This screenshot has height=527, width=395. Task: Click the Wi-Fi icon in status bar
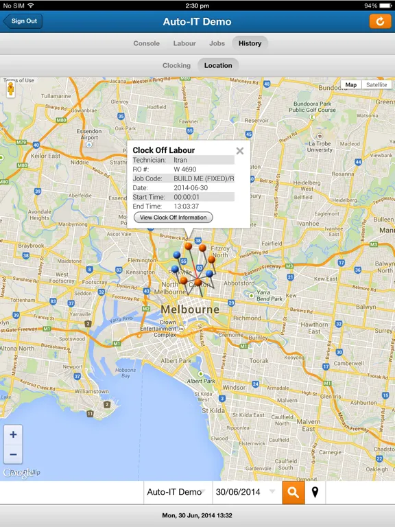point(31,5)
